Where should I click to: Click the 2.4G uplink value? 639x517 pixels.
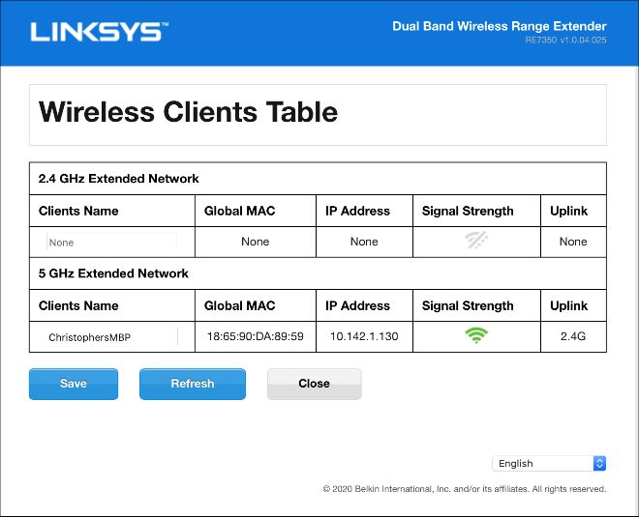573,336
